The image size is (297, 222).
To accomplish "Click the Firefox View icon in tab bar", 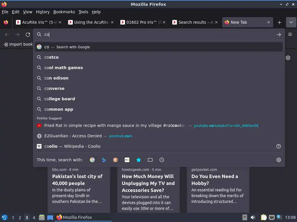I will point(6,22).
